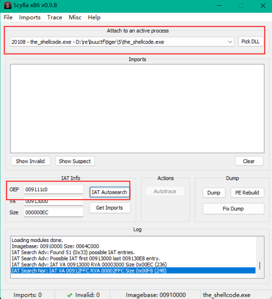Open the Trace menu
Screen dimensions: 272x299
coord(54,17)
